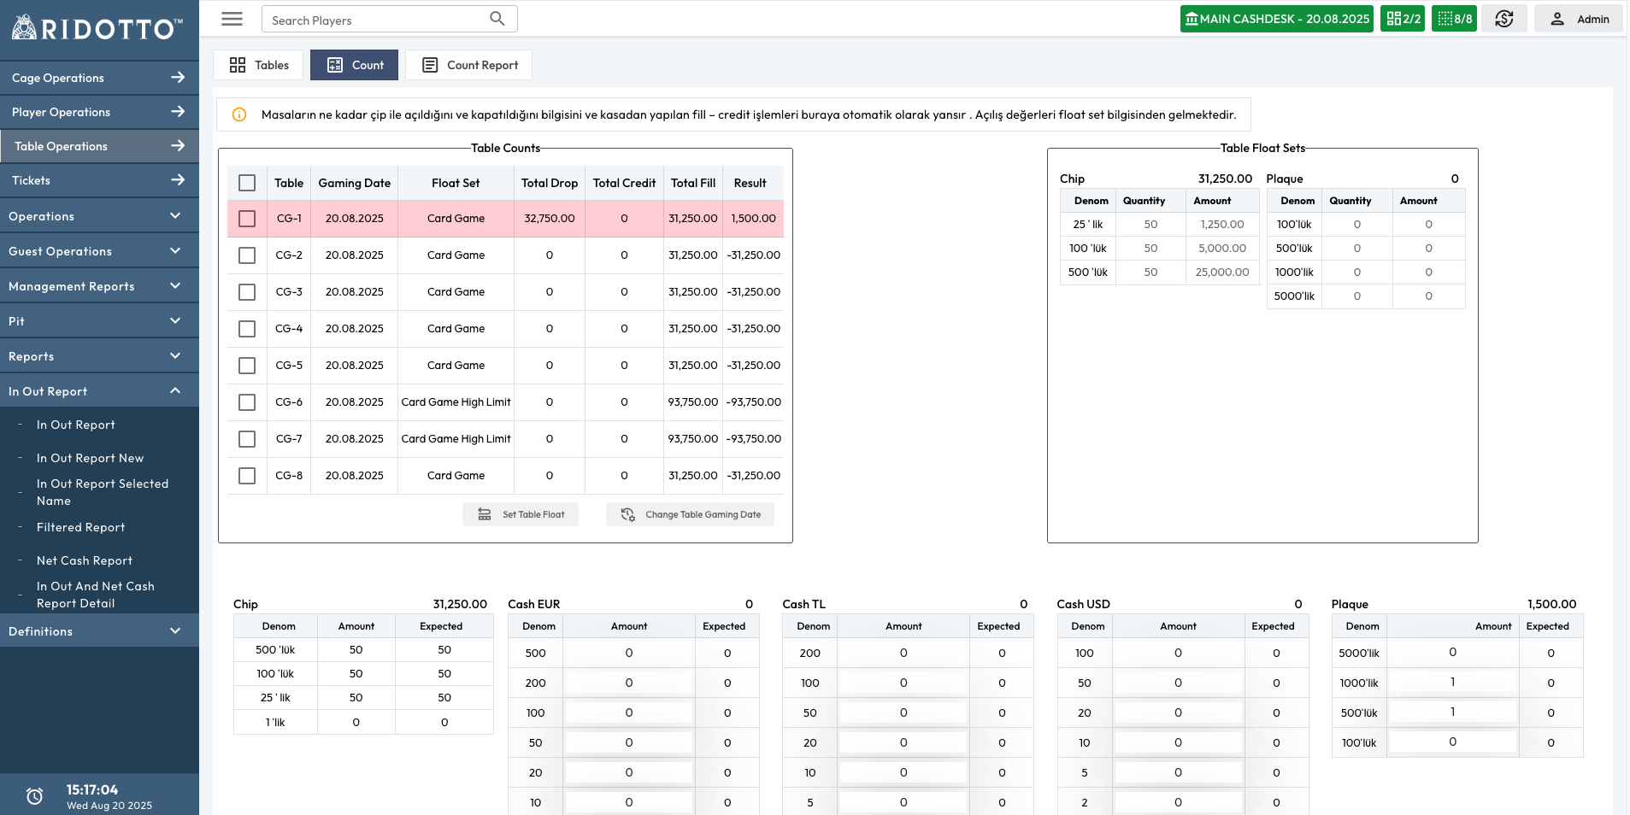Viewport: 1630px width, 815px height.
Task: Collapse the In Out Report section
Action: 99,391
